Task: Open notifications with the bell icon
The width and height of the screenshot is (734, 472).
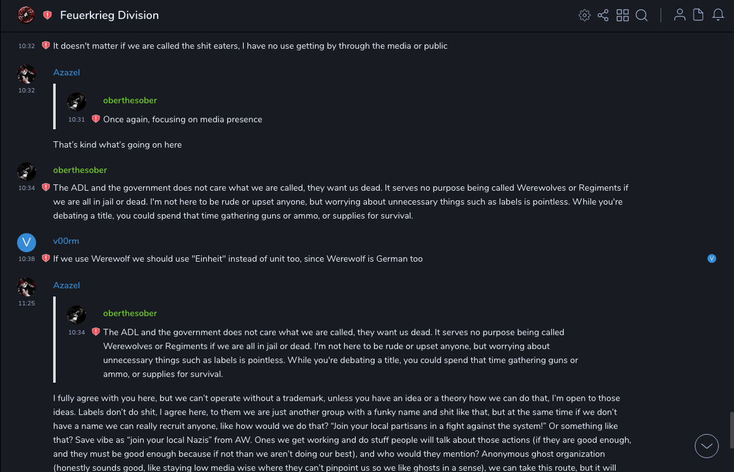Action: [x=718, y=15]
